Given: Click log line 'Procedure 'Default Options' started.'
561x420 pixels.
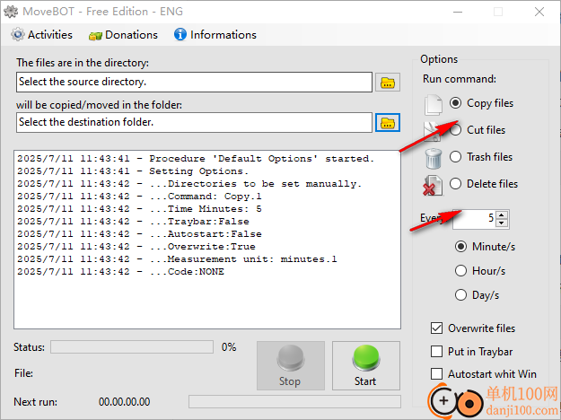Looking at the screenshot, I should coord(196,159).
